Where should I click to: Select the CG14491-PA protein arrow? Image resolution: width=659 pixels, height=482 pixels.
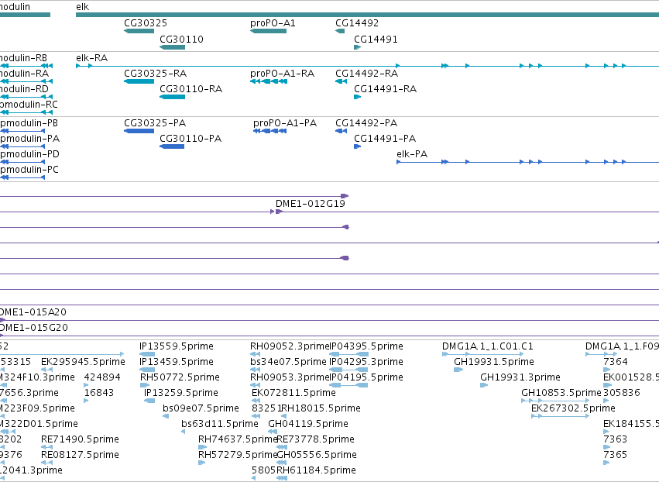click(358, 146)
